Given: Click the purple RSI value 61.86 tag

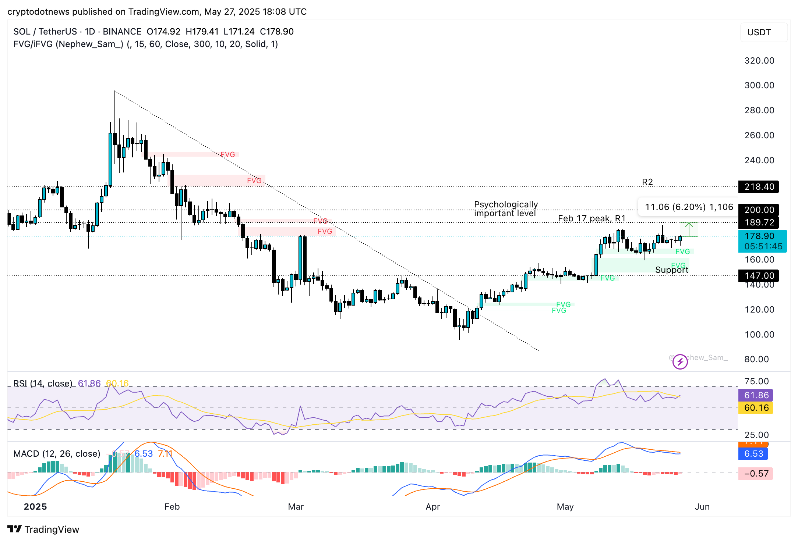Looking at the screenshot, I should pos(756,395).
